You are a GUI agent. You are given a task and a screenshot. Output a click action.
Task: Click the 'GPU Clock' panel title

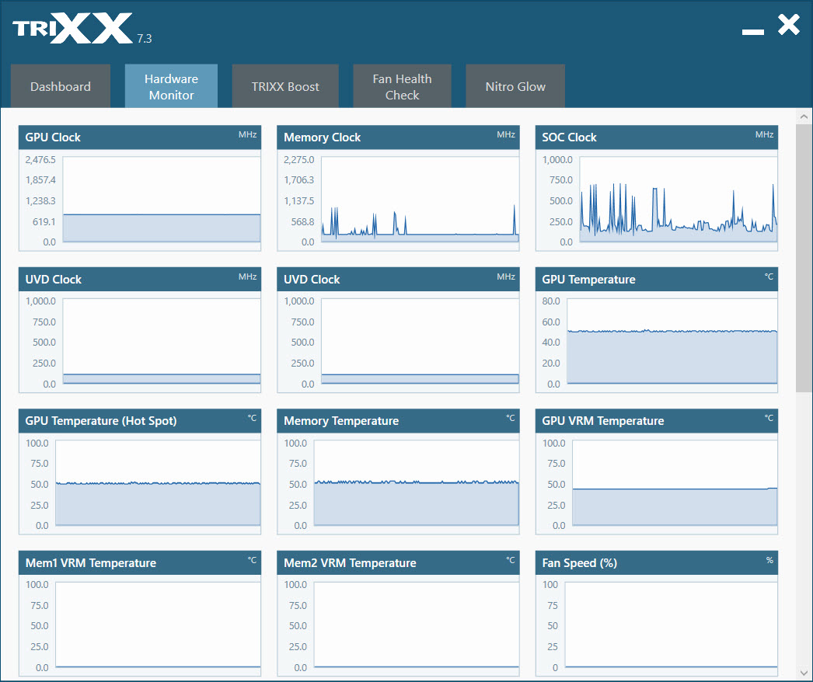[x=53, y=137]
